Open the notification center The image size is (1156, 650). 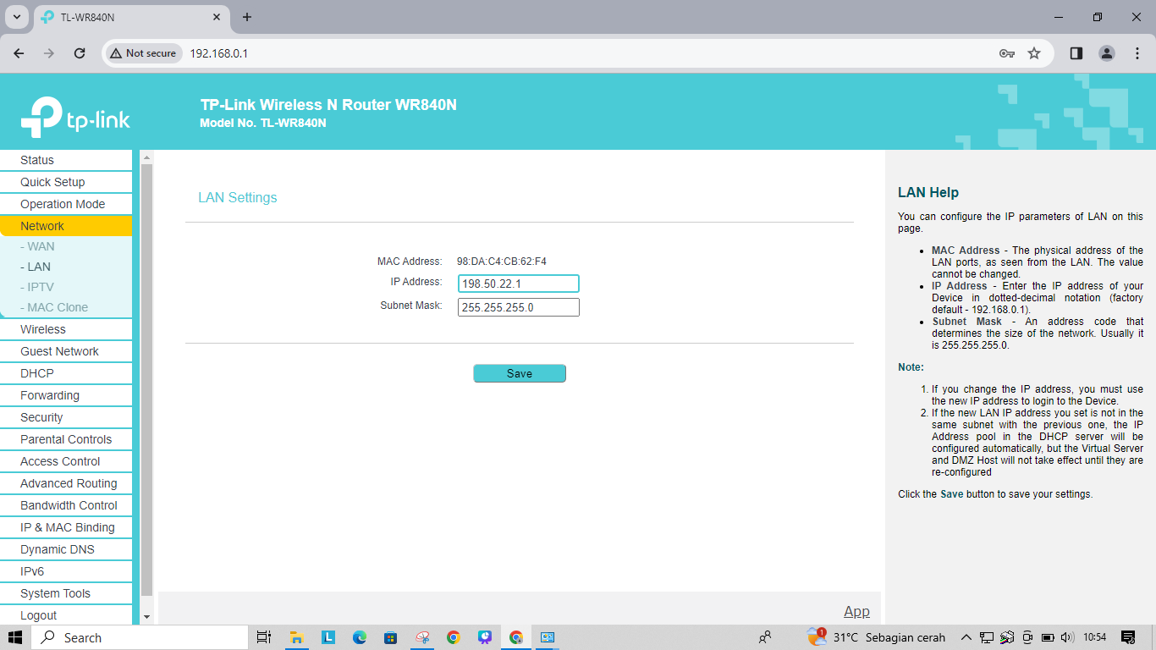pyautogui.click(x=1128, y=637)
